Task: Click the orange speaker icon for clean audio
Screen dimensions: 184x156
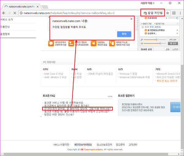Action: coord(94,43)
